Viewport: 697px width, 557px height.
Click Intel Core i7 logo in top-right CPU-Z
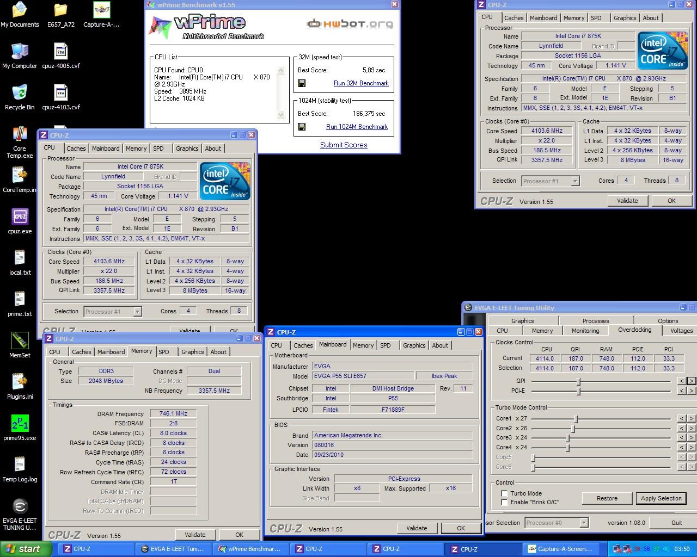coord(663,51)
